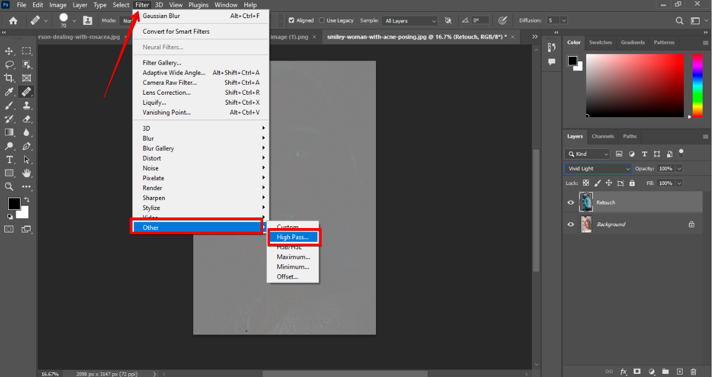Open the Fill slider dropdown arrow

[680, 183]
